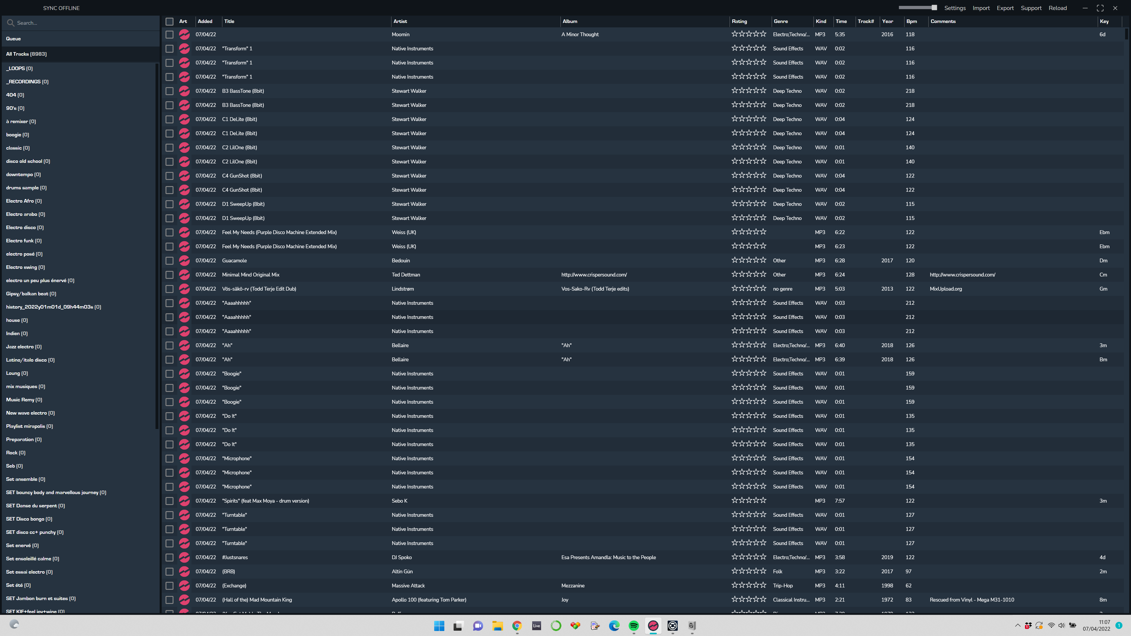Open the taskbar clock and date
1131x636 pixels.
click(1096, 625)
